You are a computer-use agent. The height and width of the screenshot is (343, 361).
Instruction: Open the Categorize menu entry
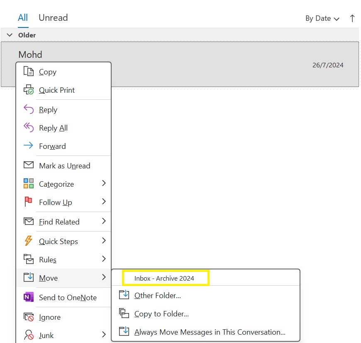tap(63, 184)
